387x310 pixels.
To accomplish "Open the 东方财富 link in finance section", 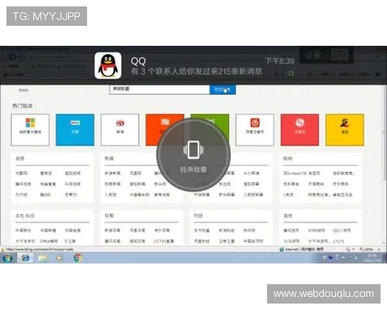I will [202, 231].
